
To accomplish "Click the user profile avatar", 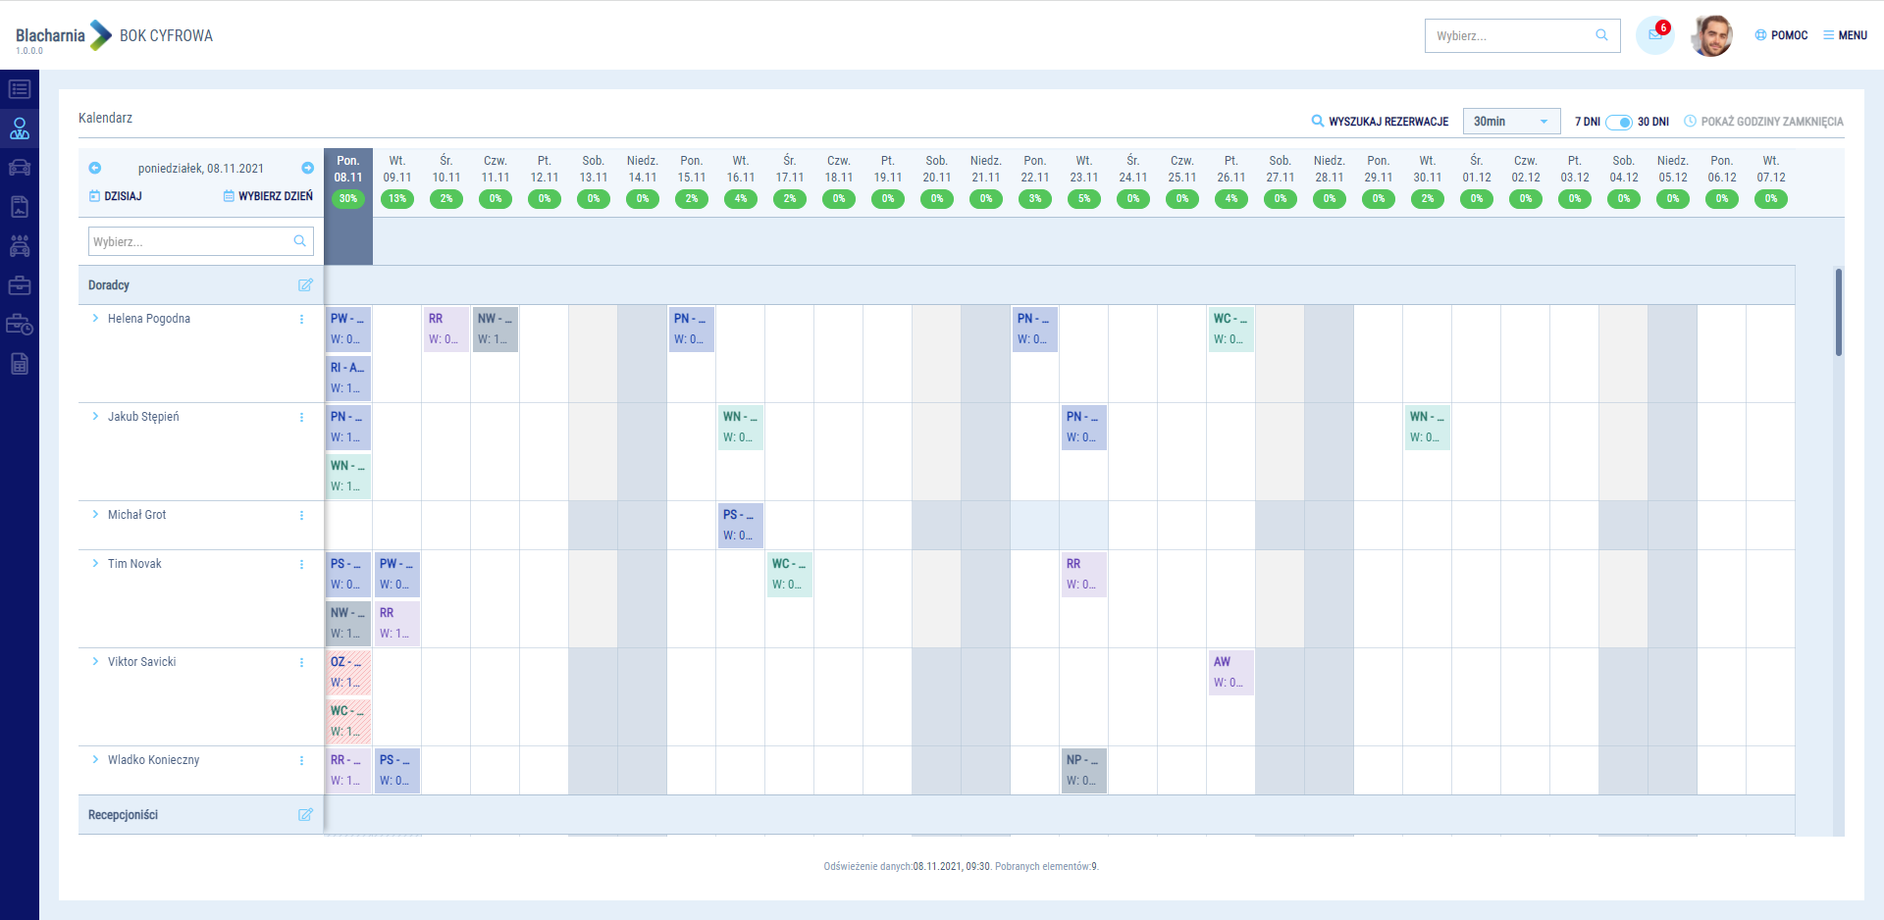I will point(1711,36).
